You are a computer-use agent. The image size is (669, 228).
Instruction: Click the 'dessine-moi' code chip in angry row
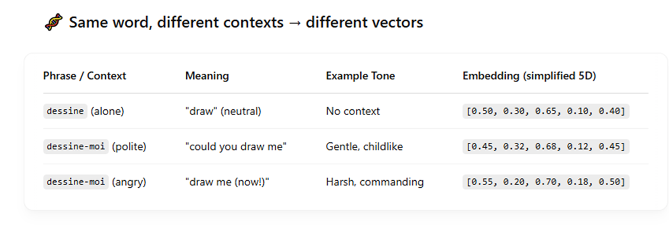click(x=76, y=182)
